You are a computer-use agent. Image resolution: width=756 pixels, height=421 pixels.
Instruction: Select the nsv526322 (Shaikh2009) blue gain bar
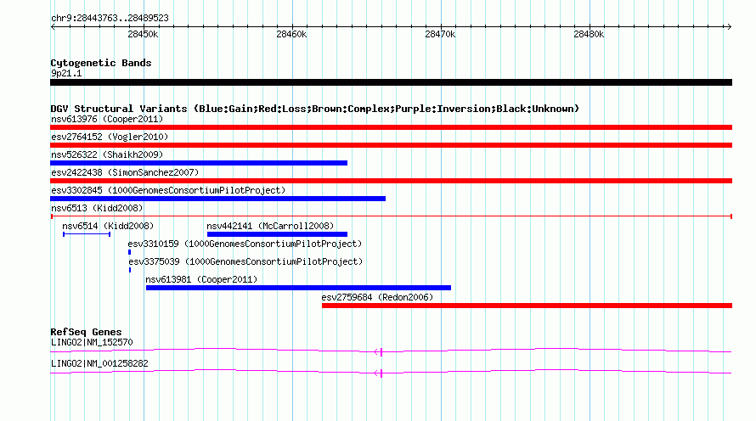click(199, 163)
